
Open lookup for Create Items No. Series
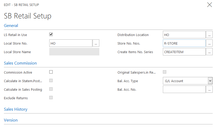point(209,52)
